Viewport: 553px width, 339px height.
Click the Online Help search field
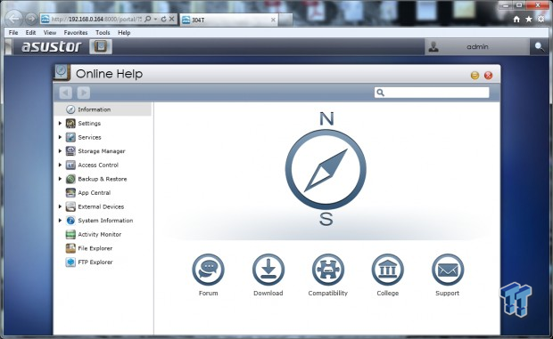(x=432, y=93)
